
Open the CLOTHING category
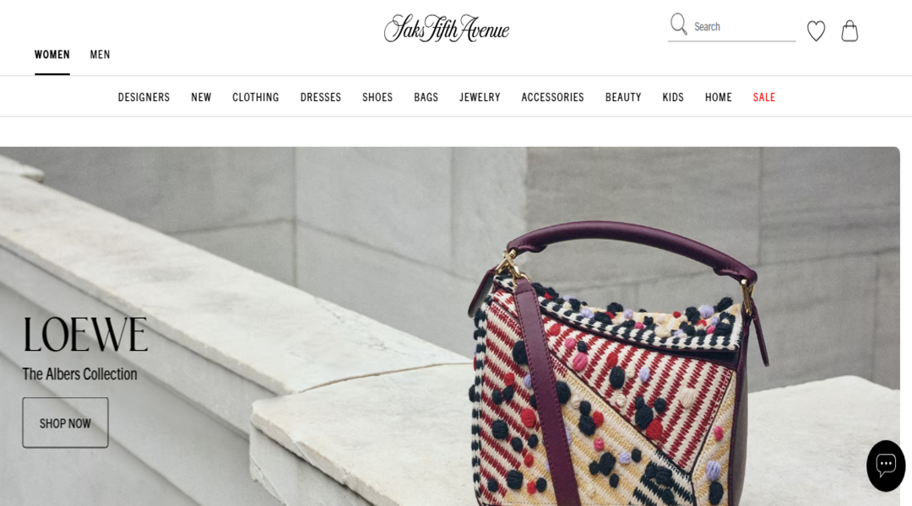[x=256, y=97]
